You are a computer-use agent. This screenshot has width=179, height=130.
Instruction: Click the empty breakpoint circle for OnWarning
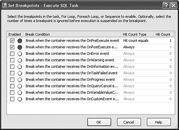[x=20, y=60]
